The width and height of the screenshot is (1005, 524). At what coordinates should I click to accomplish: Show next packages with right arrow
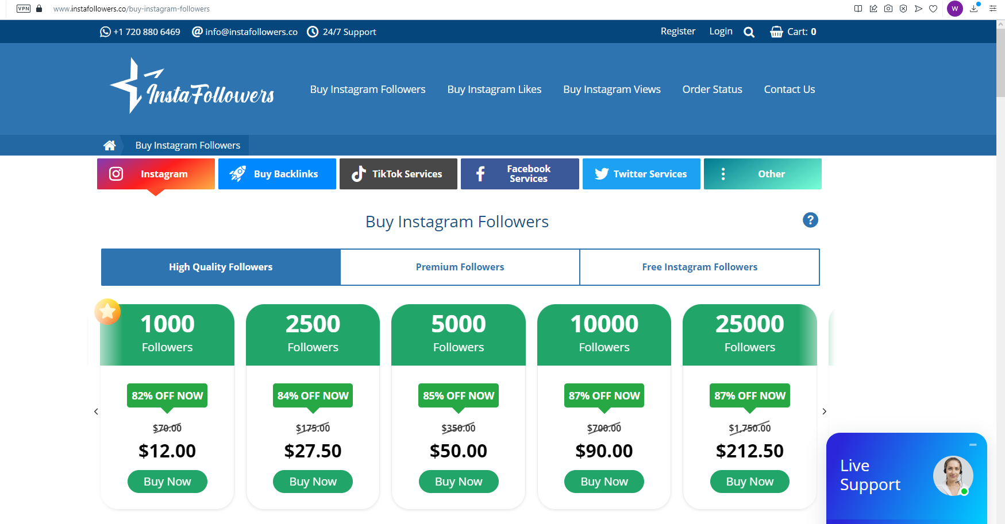825,412
